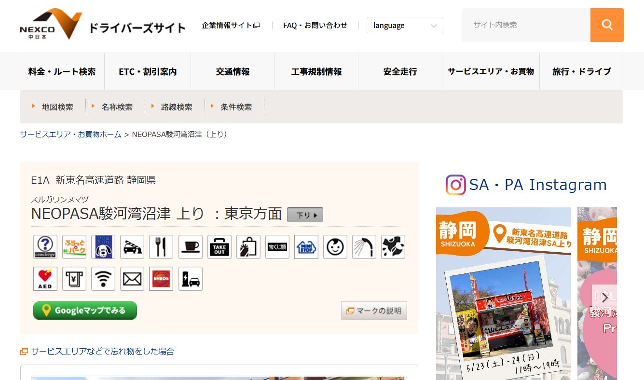Click the laundry clothes icon
The height and width of the screenshot is (380, 644).
click(393, 247)
